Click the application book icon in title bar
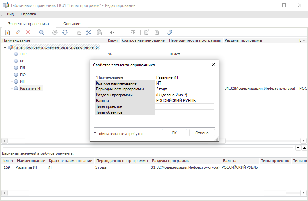Image resolution: width=308 pixels, height=201 pixels. click(6, 5)
